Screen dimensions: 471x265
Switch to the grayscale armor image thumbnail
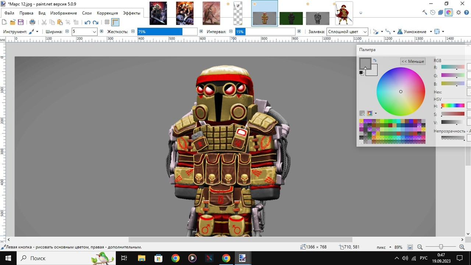click(x=318, y=18)
